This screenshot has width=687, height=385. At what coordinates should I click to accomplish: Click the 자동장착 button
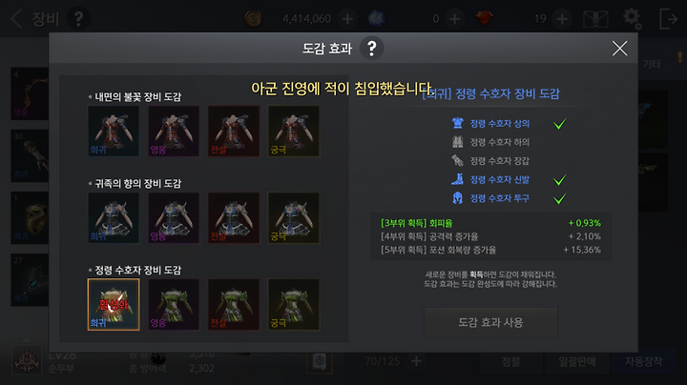pos(644,361)
